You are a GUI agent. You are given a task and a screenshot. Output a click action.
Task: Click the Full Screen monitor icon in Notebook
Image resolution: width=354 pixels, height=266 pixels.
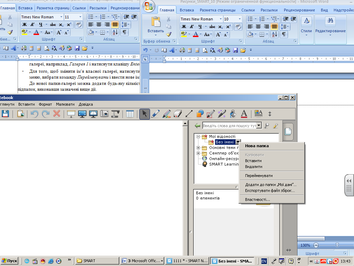click(82, 114)
